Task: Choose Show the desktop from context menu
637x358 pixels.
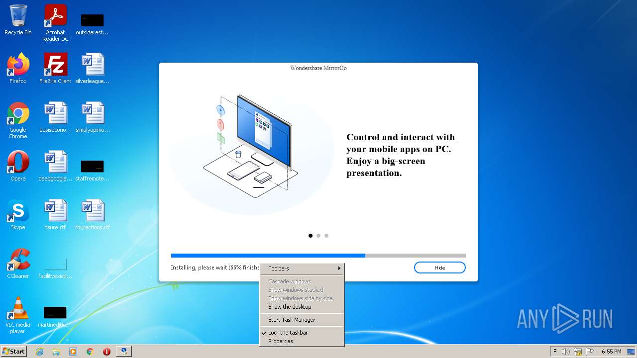Action: pos(302,307)
